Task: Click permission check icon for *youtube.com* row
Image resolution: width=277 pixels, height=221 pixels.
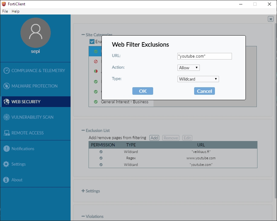Action: point(101,165)
